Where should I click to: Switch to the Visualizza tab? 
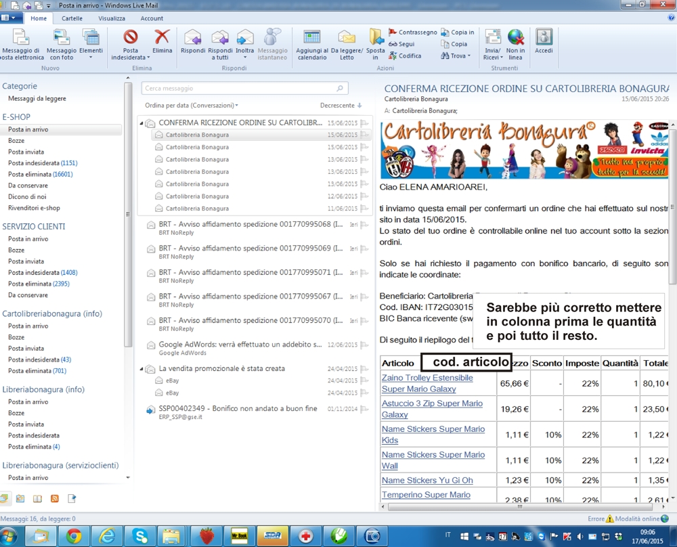point(112,18)
